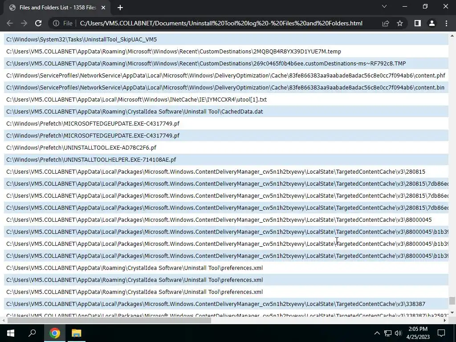Select the UninstallTool_SkipUAC_VM5 task path row
The image size is (456, 342).
point(226,39)
